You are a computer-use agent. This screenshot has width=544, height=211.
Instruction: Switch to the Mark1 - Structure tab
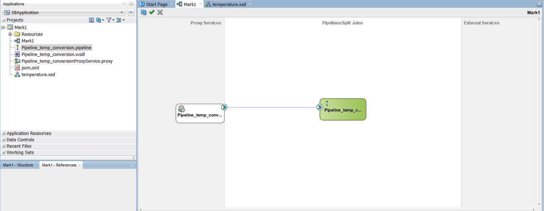tap(18, 165)
